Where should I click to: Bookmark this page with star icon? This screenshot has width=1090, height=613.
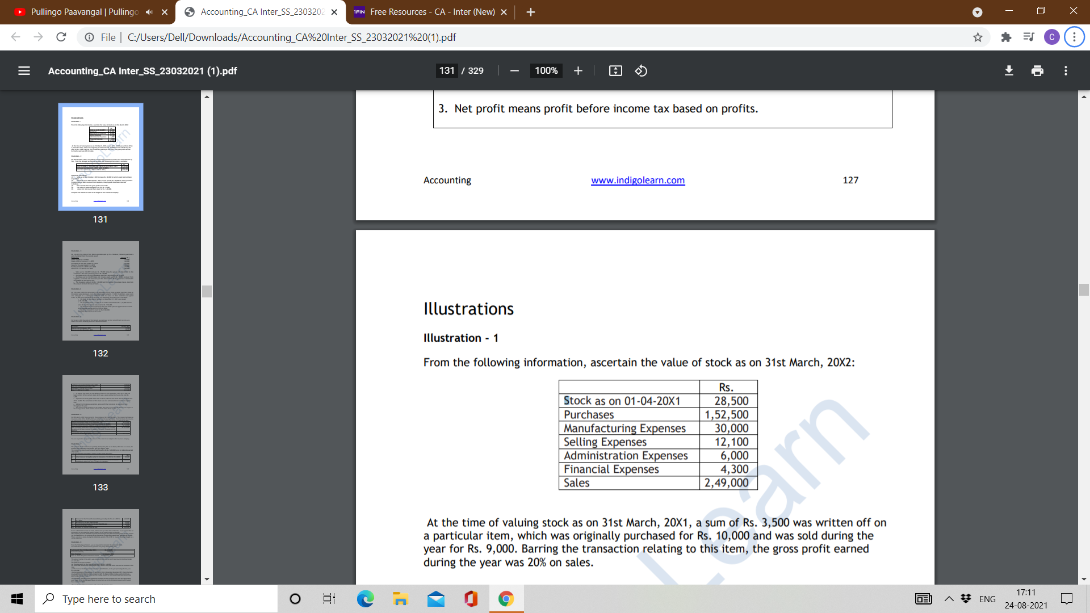(x=978, y=37)
